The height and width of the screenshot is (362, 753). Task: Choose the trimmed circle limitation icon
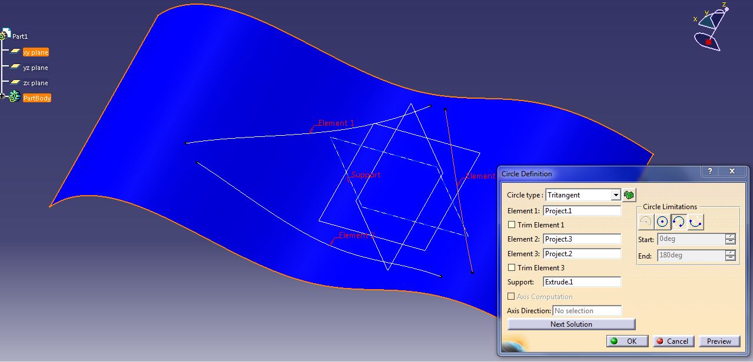pos(679,222)
